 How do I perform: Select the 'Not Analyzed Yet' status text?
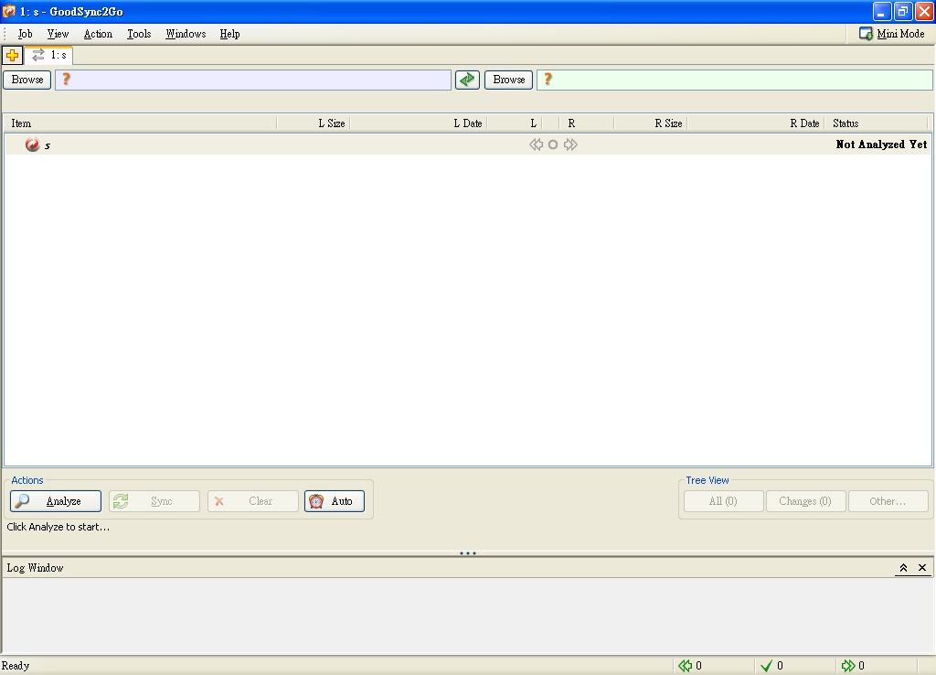point(881,145)
